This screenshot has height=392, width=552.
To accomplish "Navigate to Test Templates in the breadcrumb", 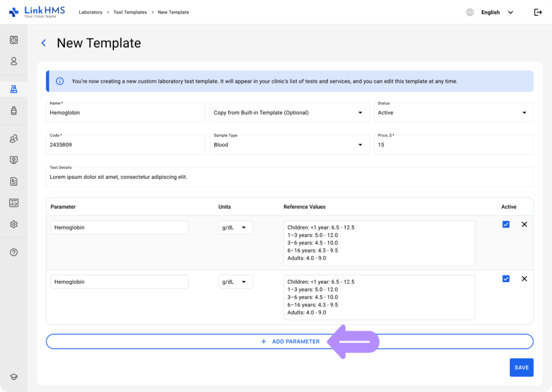I will [130, 12].
